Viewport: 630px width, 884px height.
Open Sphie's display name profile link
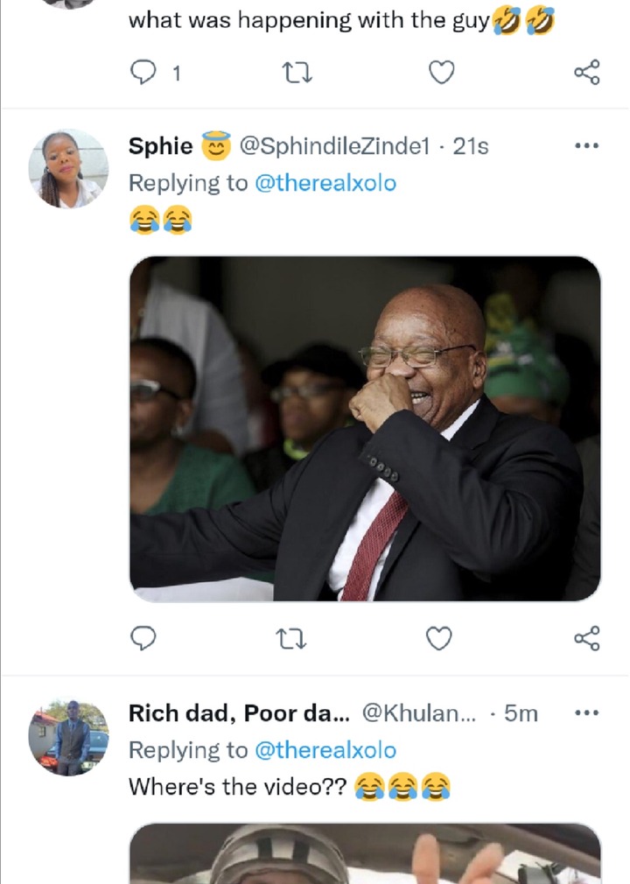(x=161, y=147)
